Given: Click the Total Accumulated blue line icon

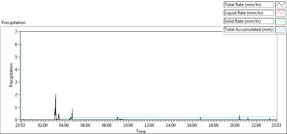Looking at the screenshot, I should click(x=280, y=29).
